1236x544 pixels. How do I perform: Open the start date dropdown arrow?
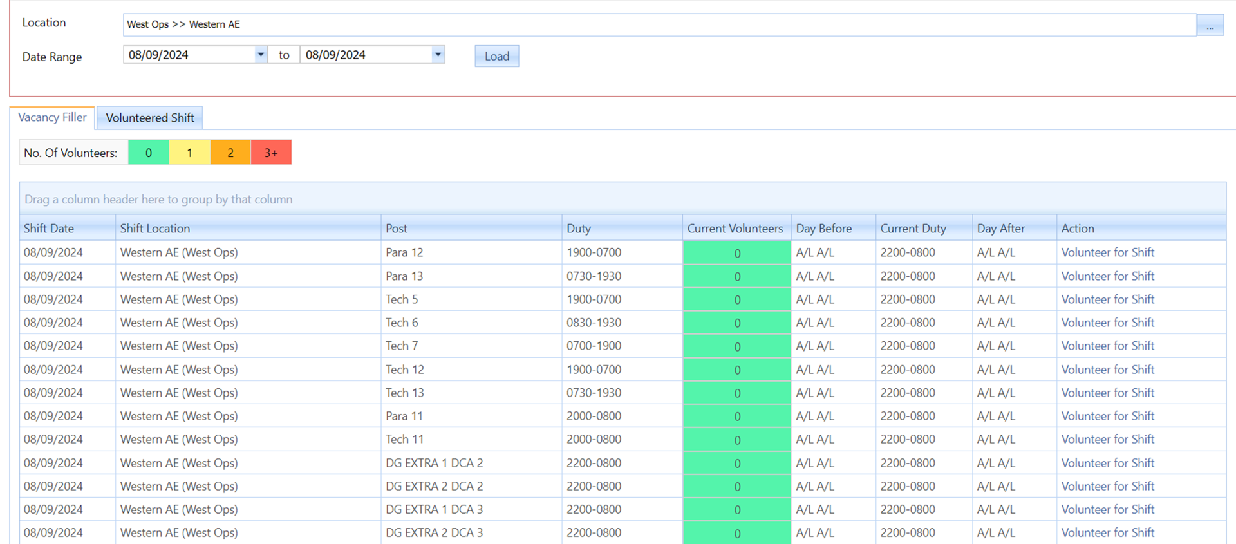260,55
